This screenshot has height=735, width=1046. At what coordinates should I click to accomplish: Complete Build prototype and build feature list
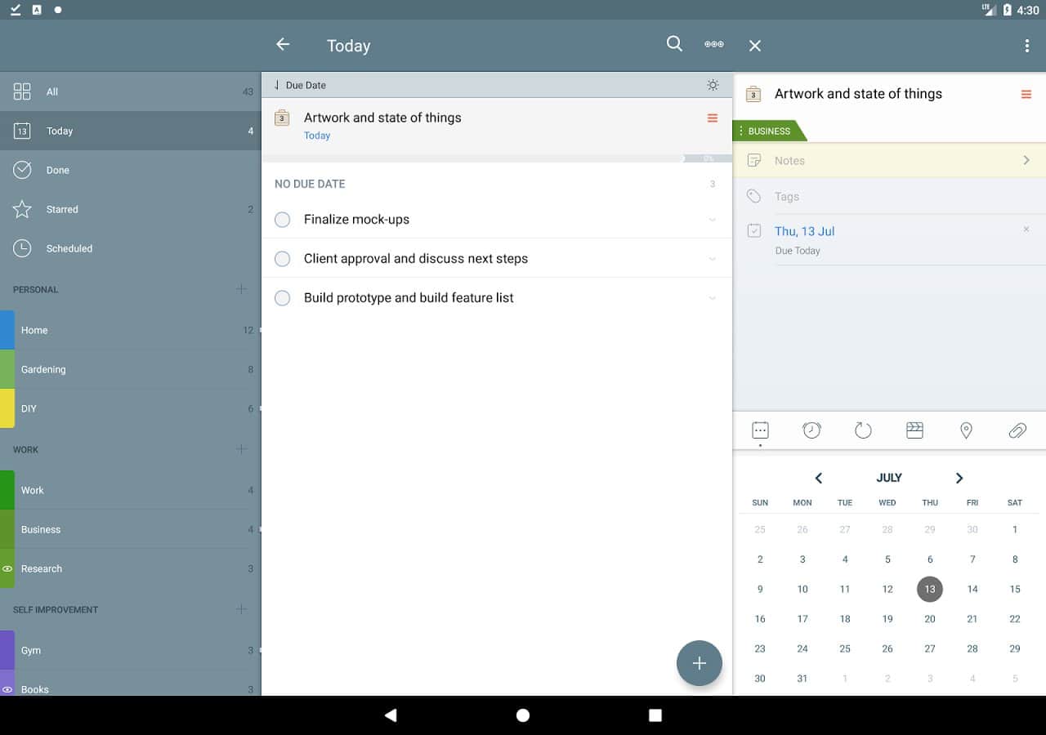[x=283, y=298]
